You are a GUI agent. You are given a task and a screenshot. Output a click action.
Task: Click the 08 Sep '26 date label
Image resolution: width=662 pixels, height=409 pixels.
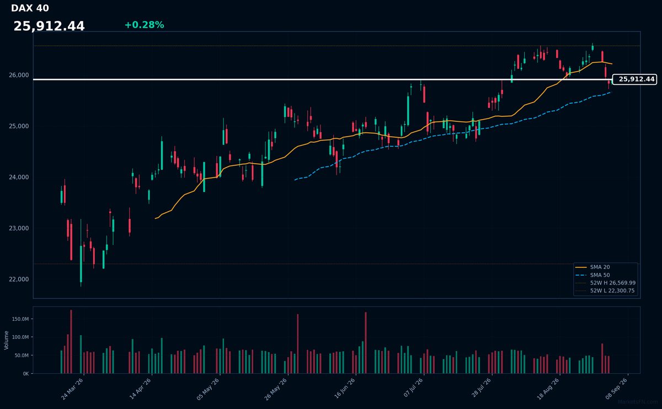click(615, 389)
